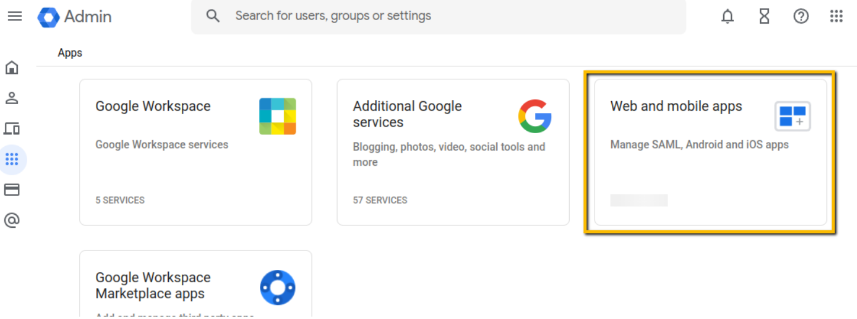Open the main hamburger menu
The height and width of the screenshot is (319, 857).
15,16
